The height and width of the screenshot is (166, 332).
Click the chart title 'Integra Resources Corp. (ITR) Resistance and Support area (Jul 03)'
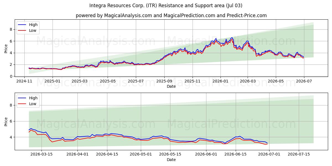click(166, 6)
